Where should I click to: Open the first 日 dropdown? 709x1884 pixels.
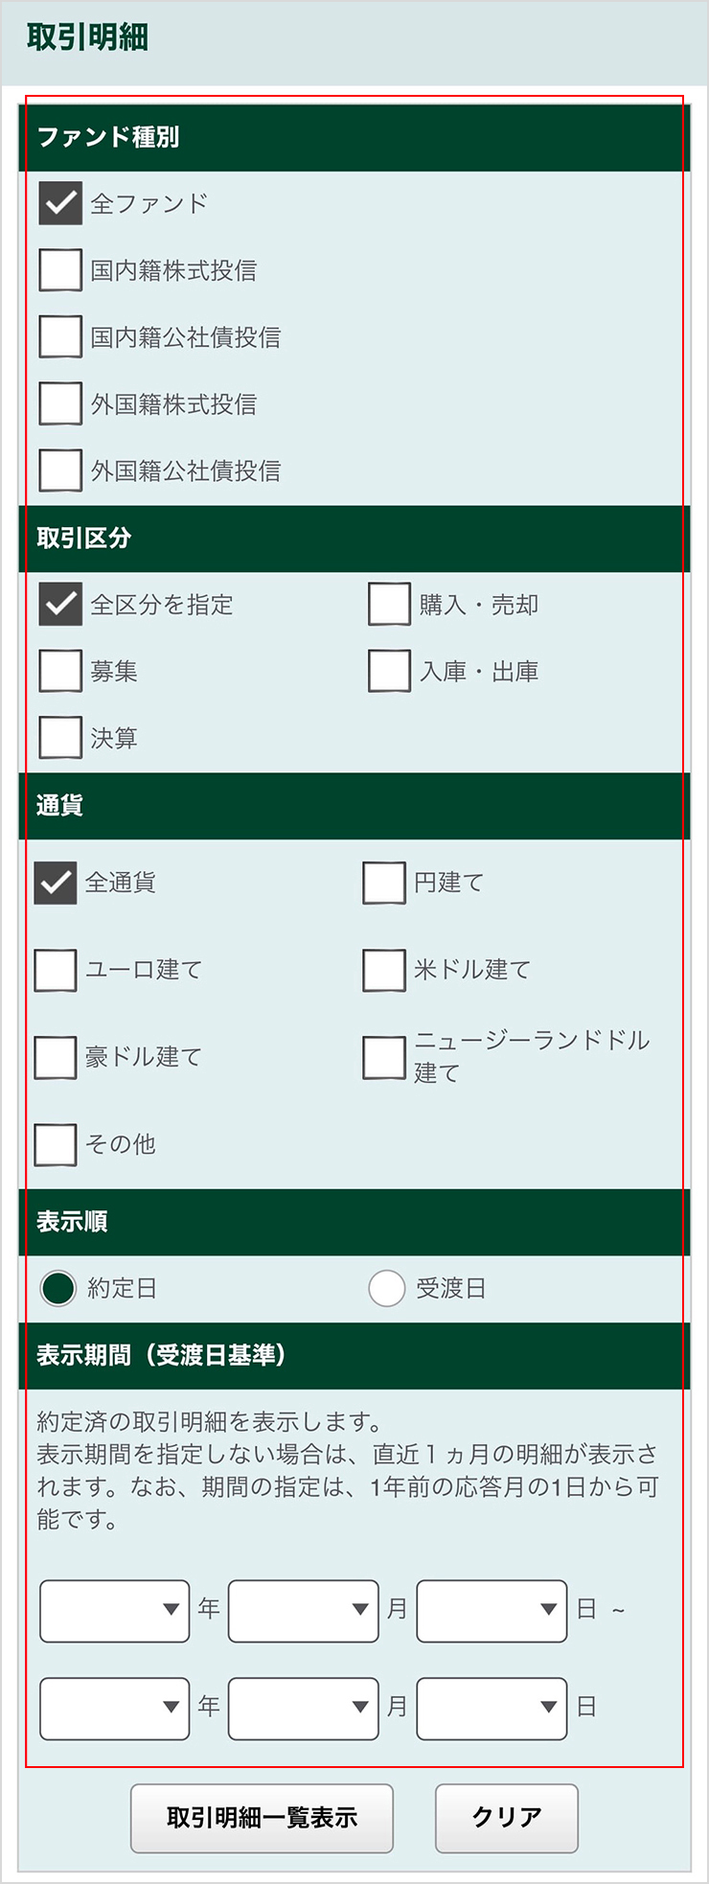point(491,1611)
